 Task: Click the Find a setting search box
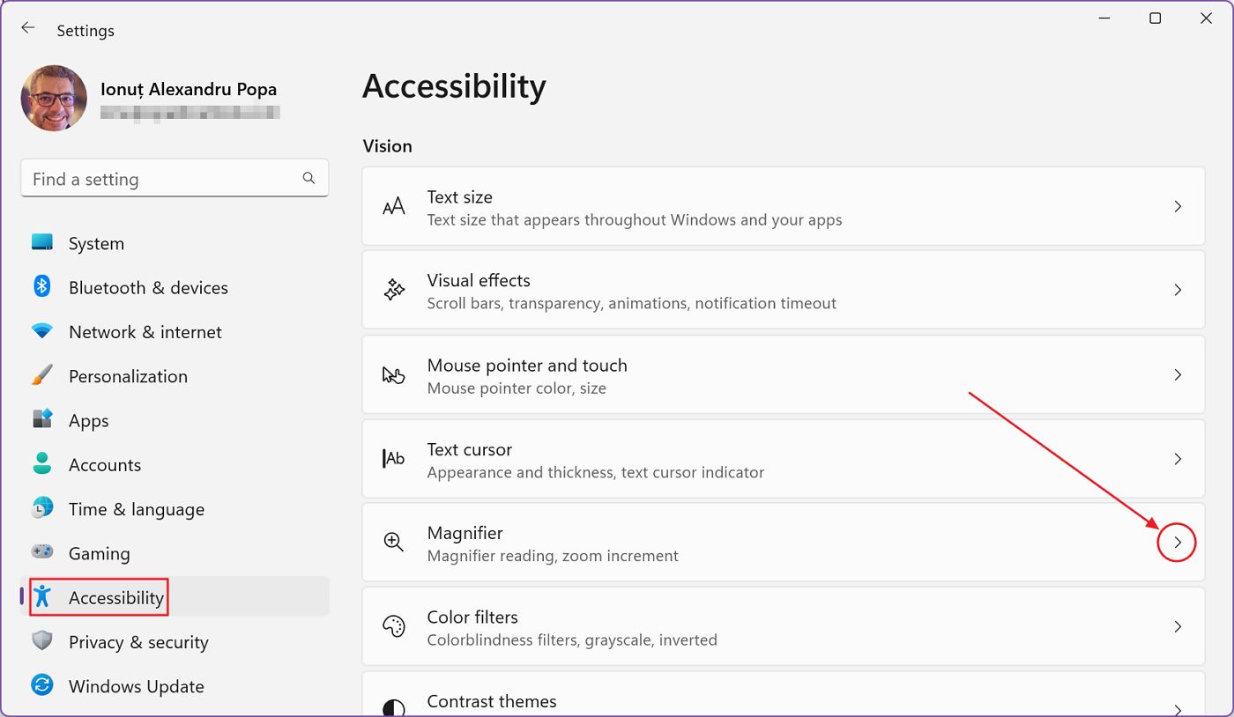tap(175, 179)
